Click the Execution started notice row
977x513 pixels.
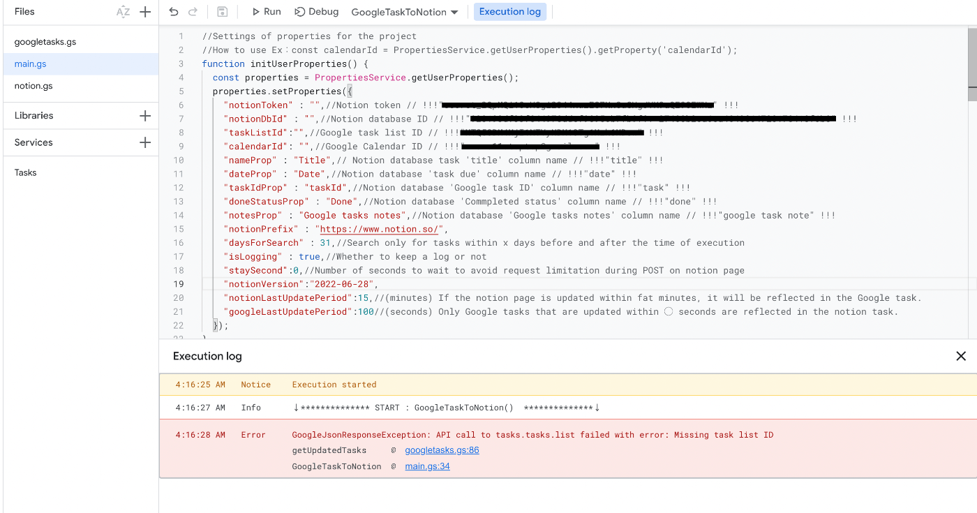[x=568, y=385]
